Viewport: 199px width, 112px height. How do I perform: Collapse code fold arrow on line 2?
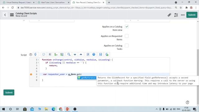point(38,63)
